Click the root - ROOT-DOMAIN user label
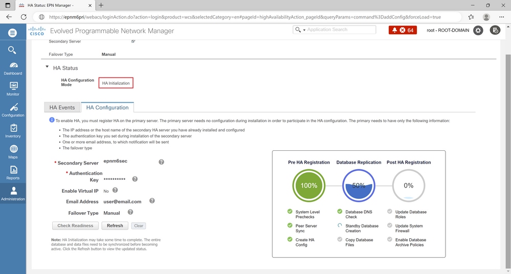This screenshot has height=274, width=511. [x=448, y=30]
